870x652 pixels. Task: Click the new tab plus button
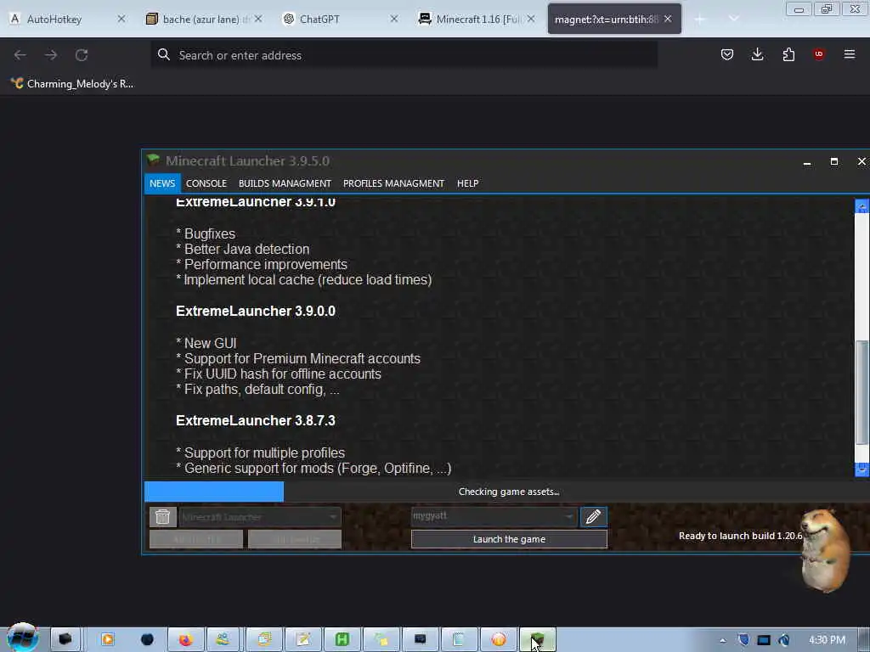(x=700, y=20)
